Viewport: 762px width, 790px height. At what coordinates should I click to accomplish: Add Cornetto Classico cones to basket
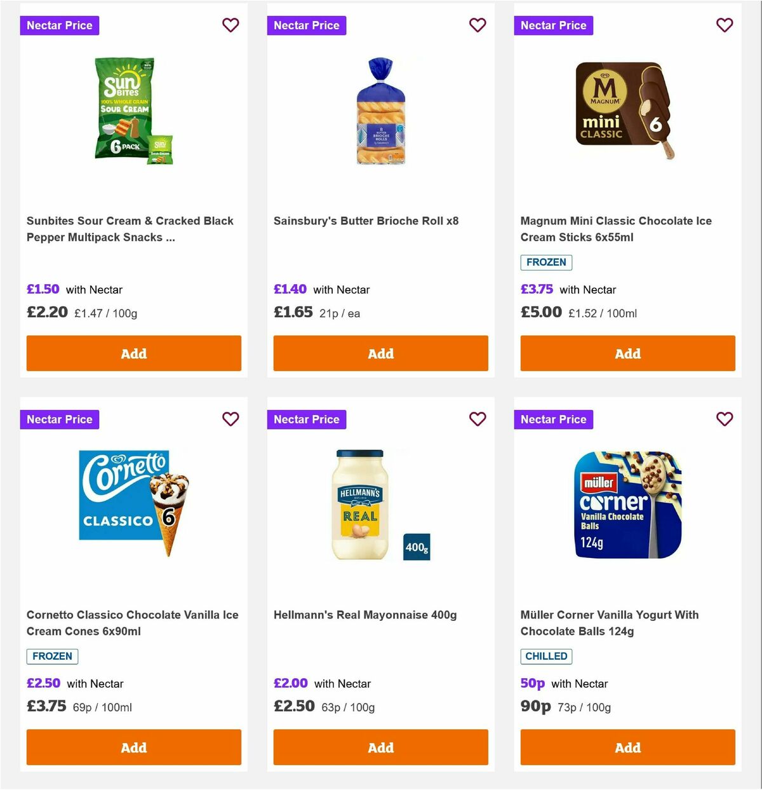pyautogui.click(x=133, y=747)
